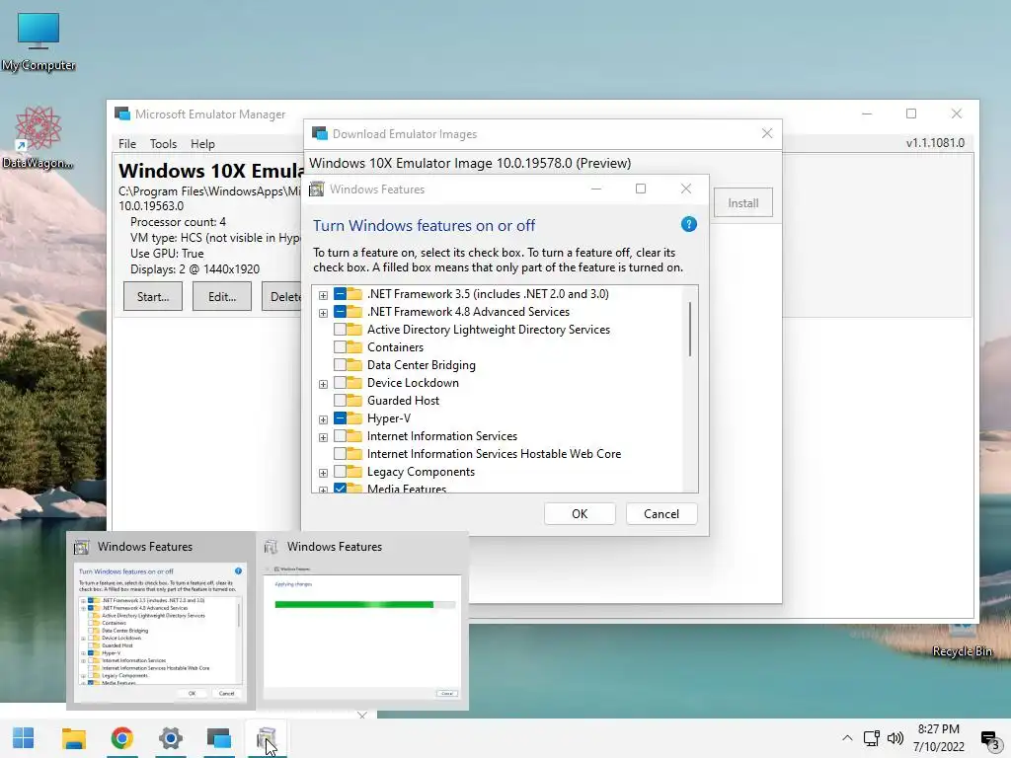
Task: Close the Download Emulator Images dialog
Action: pos(766,133)
